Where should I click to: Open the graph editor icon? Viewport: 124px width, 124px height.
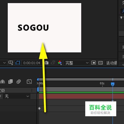(x=29, y=82)
